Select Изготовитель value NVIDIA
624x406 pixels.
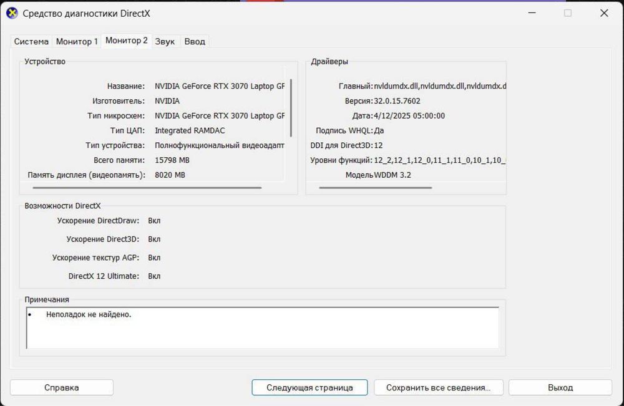point(167,101)
